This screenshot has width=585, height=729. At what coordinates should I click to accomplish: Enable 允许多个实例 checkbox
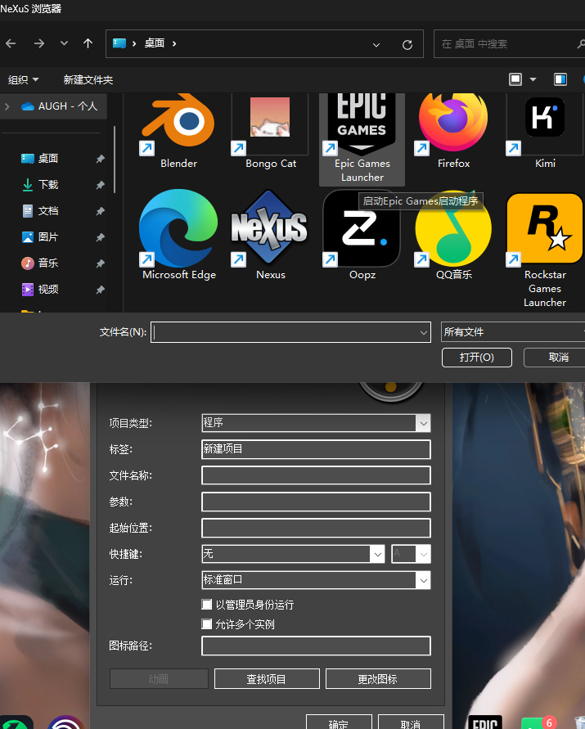pos(206,624)
